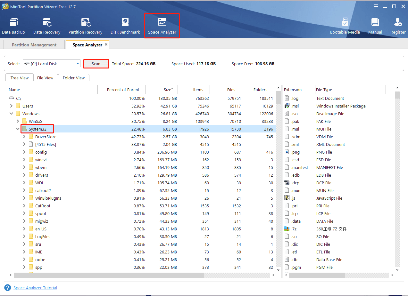The height and width of the screenshot is (296, 408).
Task: Sort by Percent of Parent column
Action: click(x=121, y=90)
